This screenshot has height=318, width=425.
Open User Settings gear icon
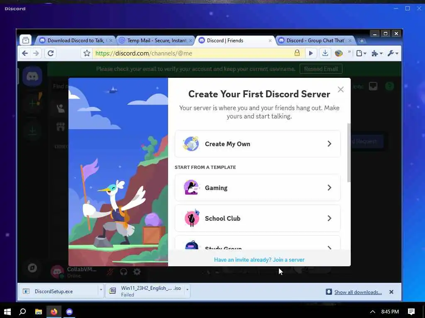(137, 272)
